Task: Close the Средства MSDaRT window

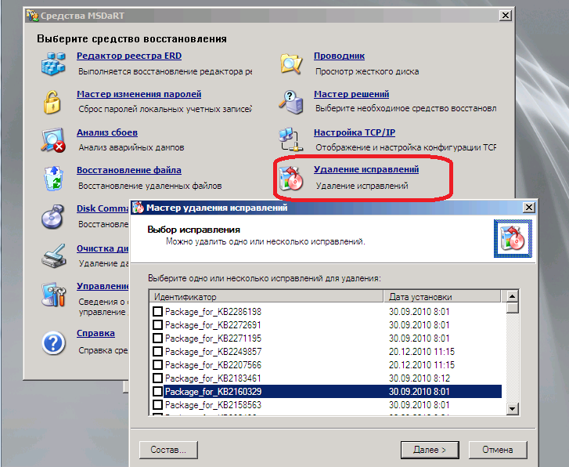Action: [x=505, y=15]
